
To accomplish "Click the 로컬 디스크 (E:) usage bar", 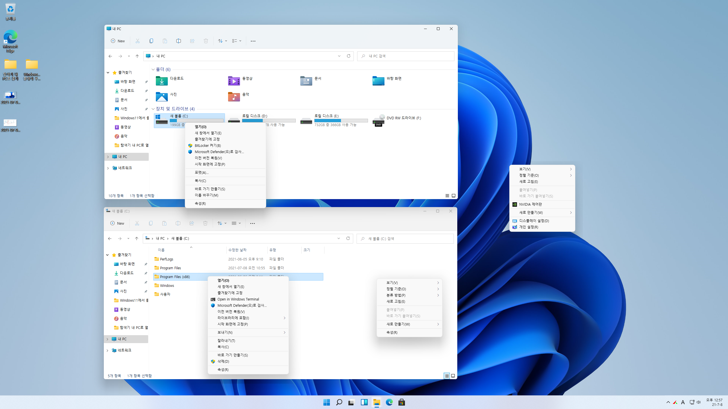I will point(341,120).
